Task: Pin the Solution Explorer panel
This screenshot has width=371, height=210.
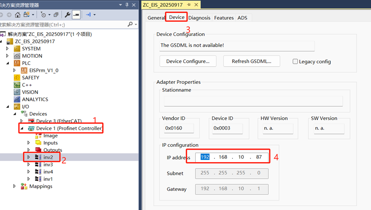Action: [x=127, y=5]
